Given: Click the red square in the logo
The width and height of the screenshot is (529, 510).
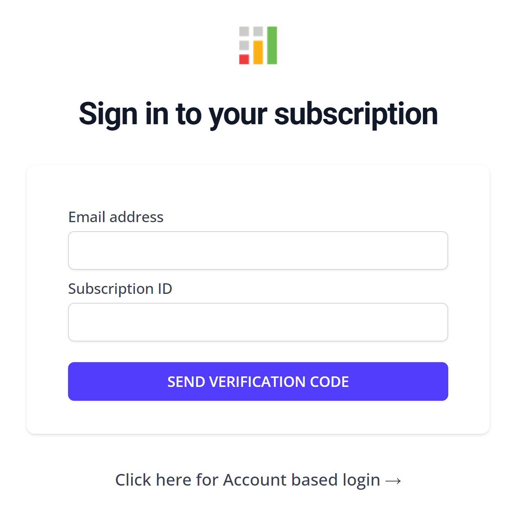Looking at the screenshot, I should click(x=244, y=59).
